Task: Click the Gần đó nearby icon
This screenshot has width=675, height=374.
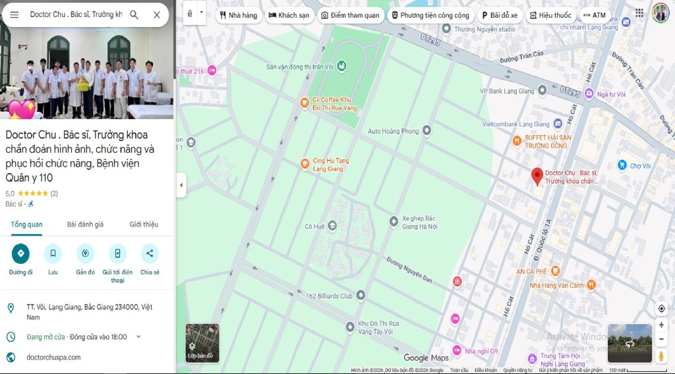Action: 85,254
